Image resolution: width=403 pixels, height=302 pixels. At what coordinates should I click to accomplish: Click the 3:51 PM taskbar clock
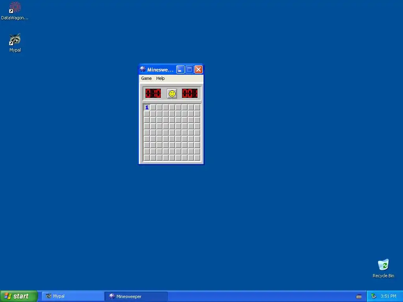(388, 296)
